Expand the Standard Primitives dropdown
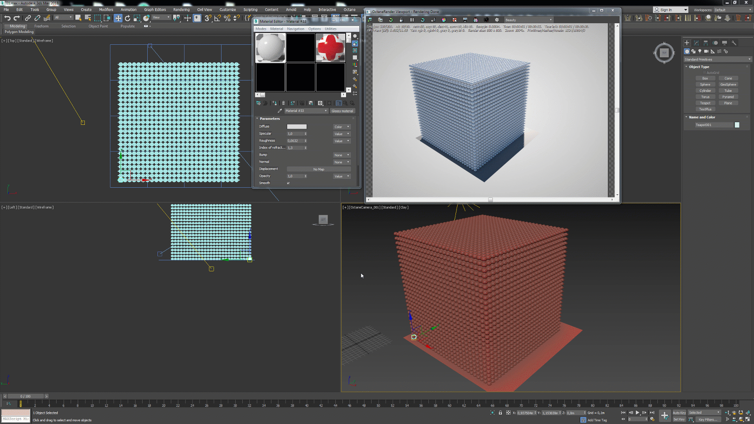Viewport: 754px width, 424px height. pyautogui.click(x=717, y=59)
